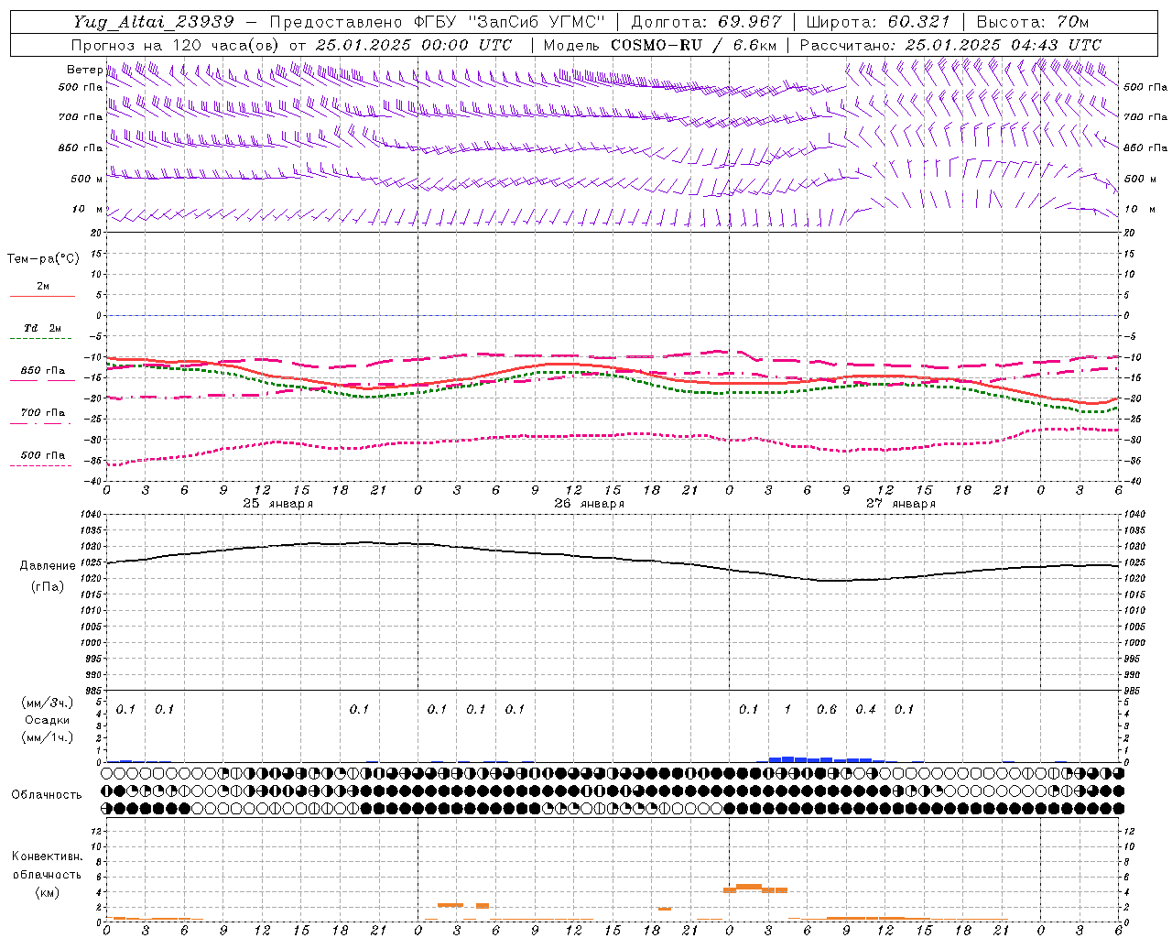Click the 3-hour precipitation value 0.4
1172x938 pixels.
tap(865, 710)
